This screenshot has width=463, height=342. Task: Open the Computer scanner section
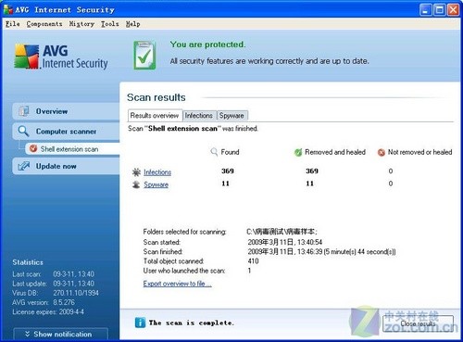[66, 131]
